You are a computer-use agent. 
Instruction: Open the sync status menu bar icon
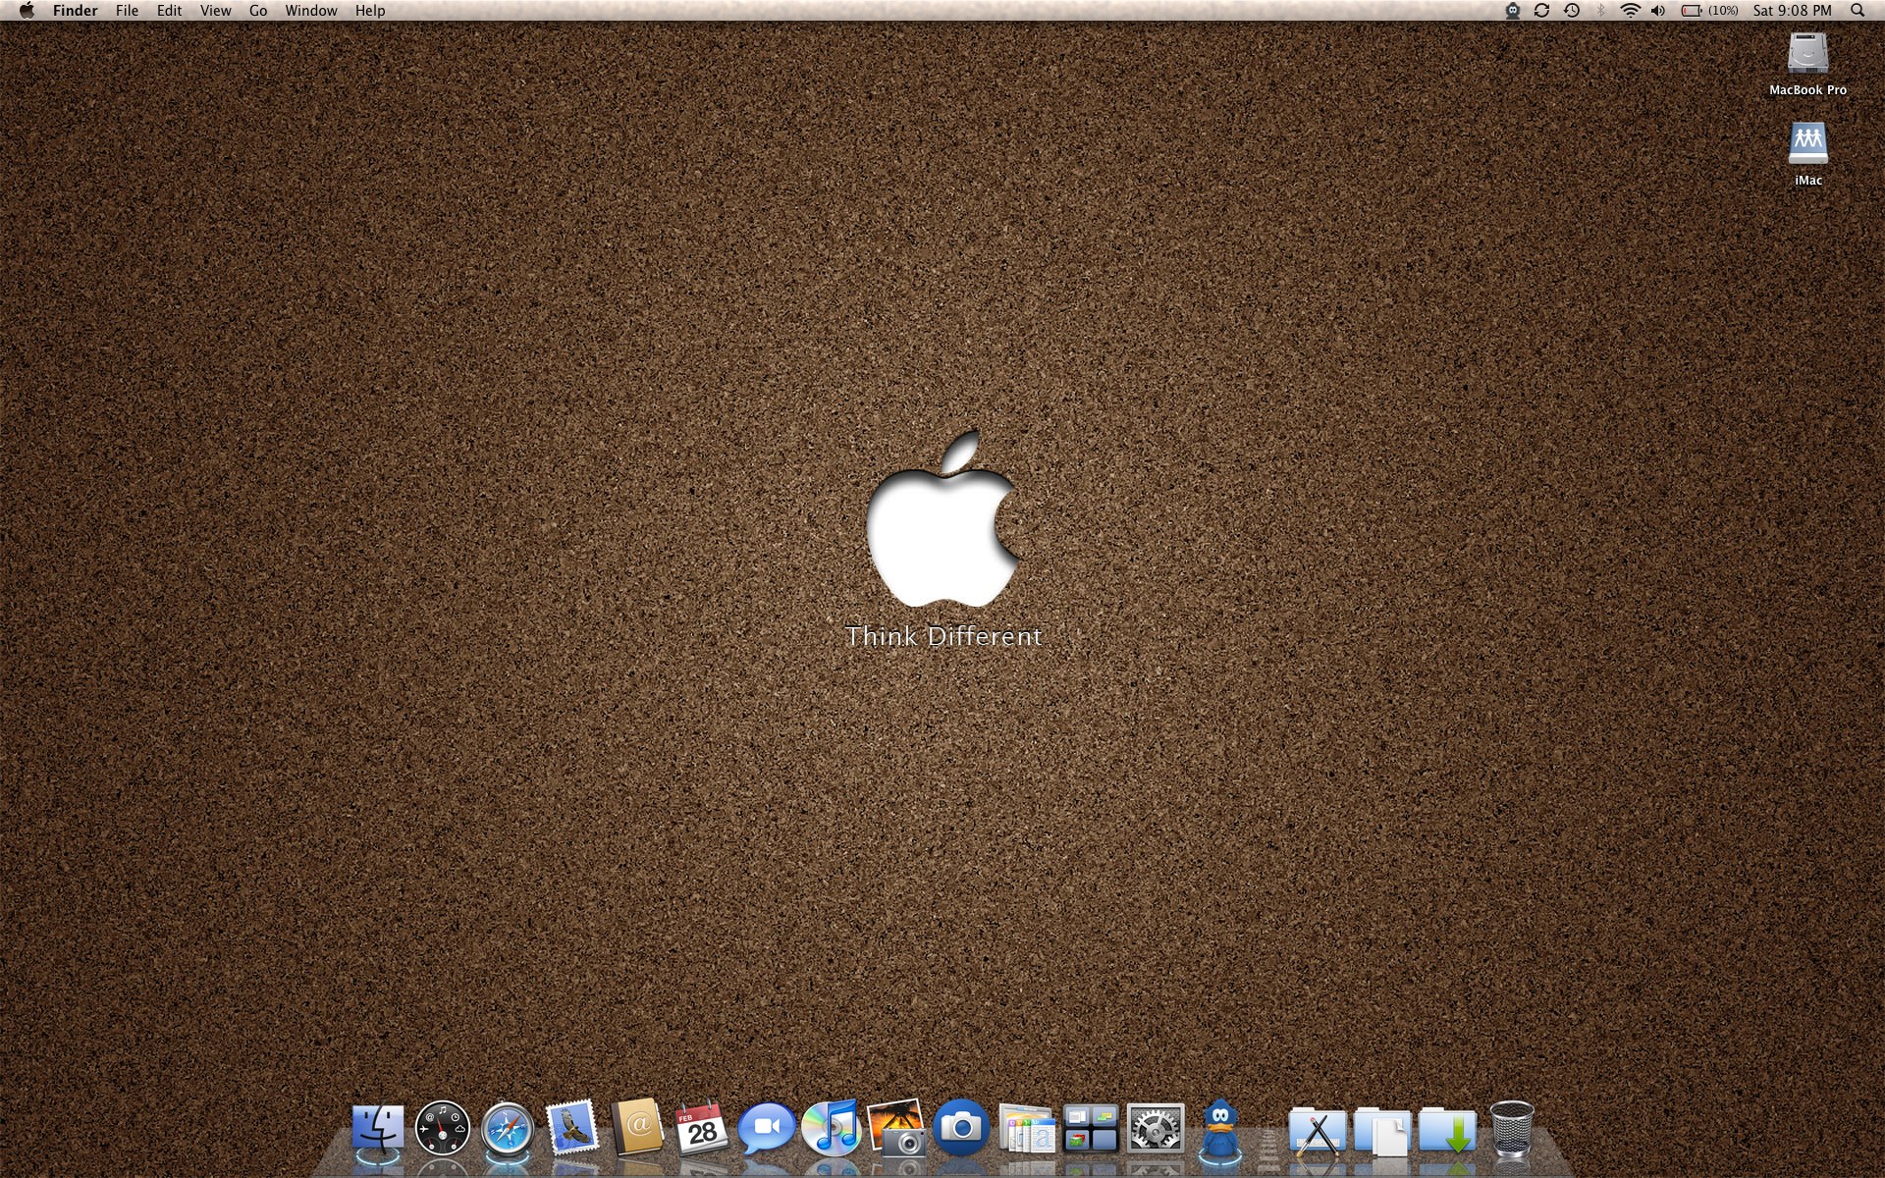pos(1541,11)
